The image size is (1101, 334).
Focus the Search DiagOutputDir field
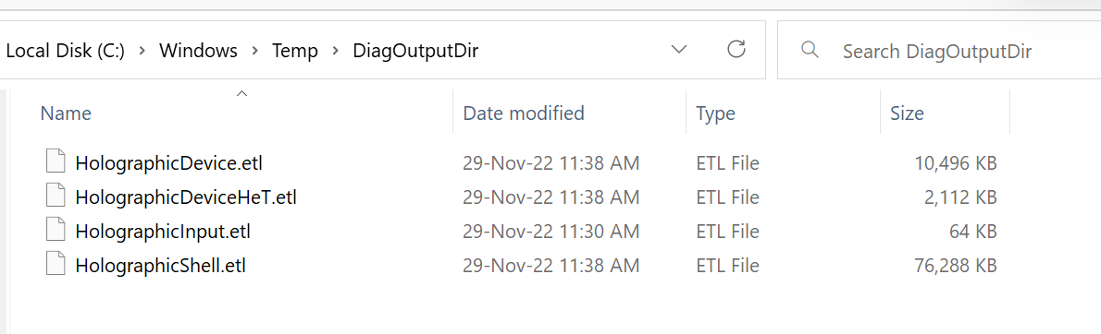coord(939,51)
